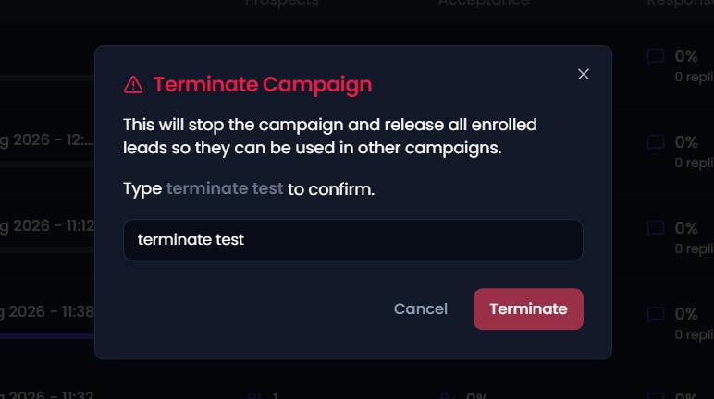Close the Terminate Campaign dialog with X

point(584,74)
